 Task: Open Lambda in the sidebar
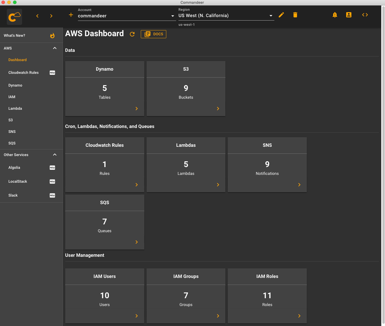[x=15, y=109]
